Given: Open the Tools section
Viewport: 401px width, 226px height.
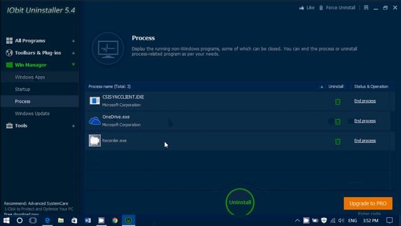Looking at the screenshot, I should click(x=21, y=126).
